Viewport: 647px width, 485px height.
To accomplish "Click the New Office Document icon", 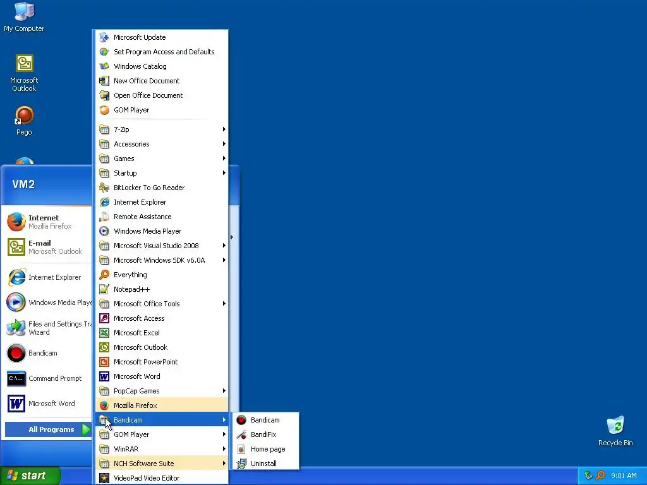I will point(104,81).
